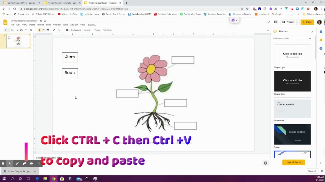Select the Line tool
This screenshot has width=325, height=182.
pyautogui.click(x=59, y=30)
